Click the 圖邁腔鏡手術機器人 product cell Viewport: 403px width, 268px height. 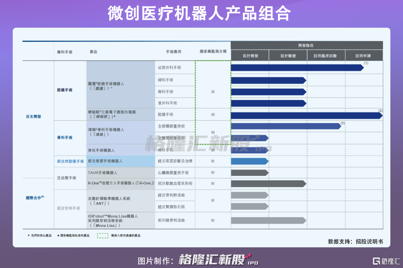[121, 85]
